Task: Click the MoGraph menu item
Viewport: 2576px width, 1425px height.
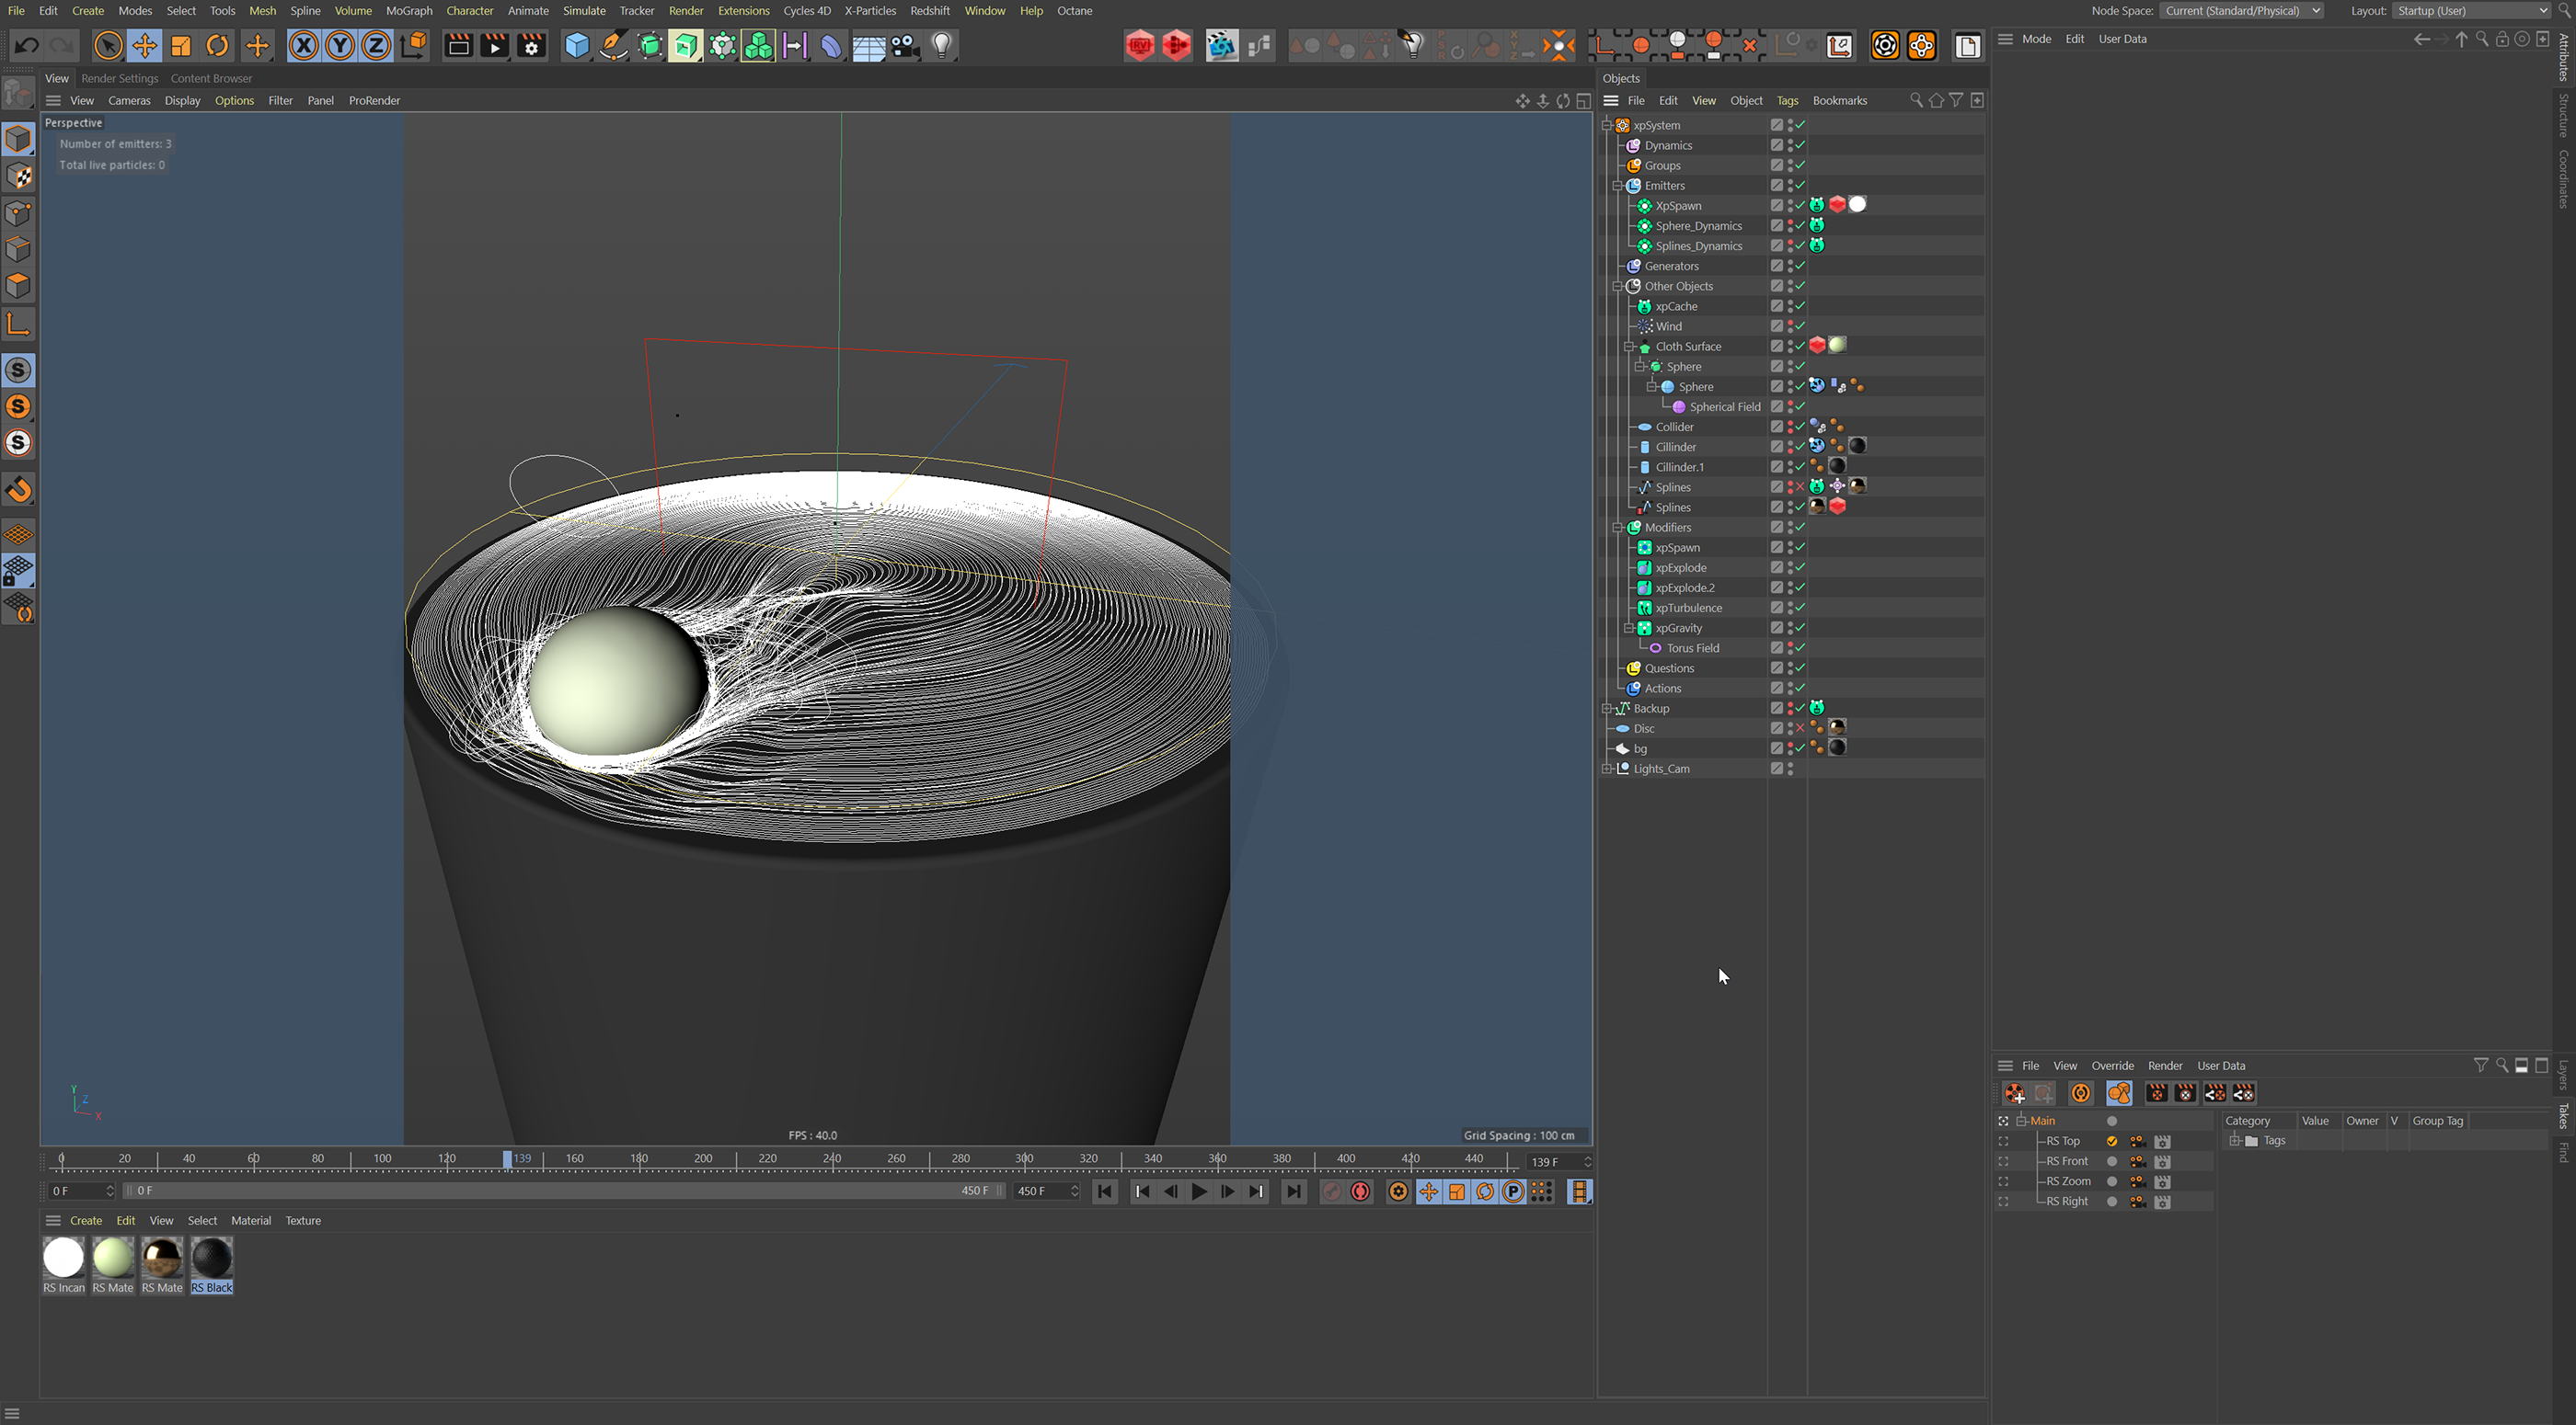Action: pos(413,10)
